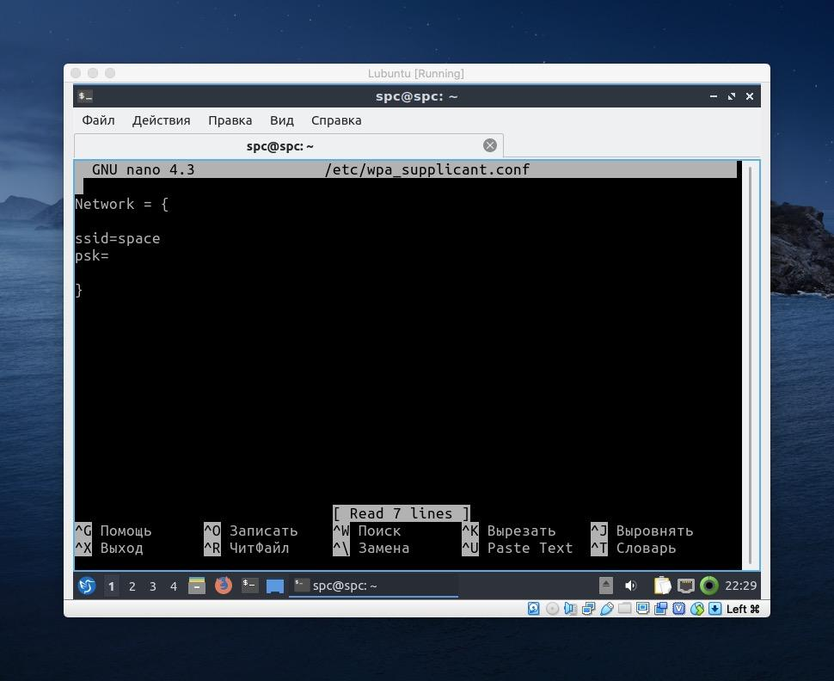
Task: Click the closing brace line in nano
Action: (x=79, y=291)
